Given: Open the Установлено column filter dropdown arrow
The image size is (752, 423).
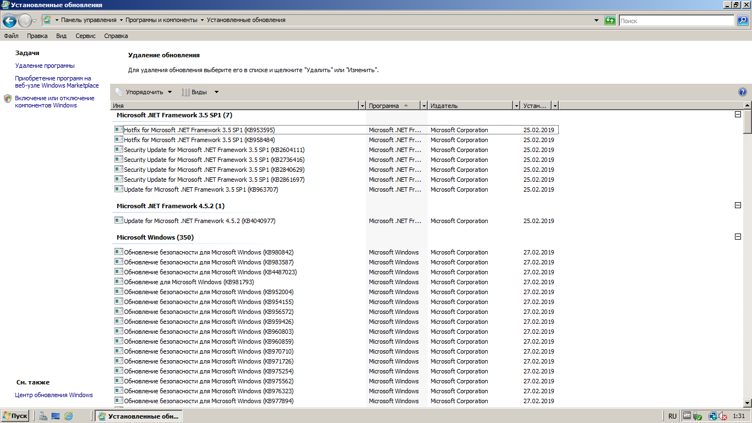Looking at the screenshot, I should (555, 105).
